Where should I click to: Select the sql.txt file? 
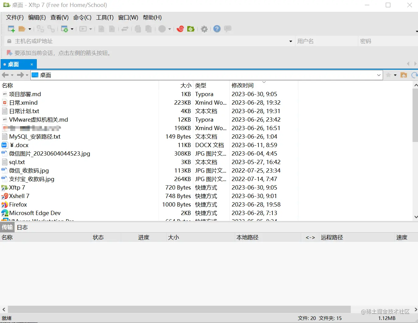click(17, 162)
